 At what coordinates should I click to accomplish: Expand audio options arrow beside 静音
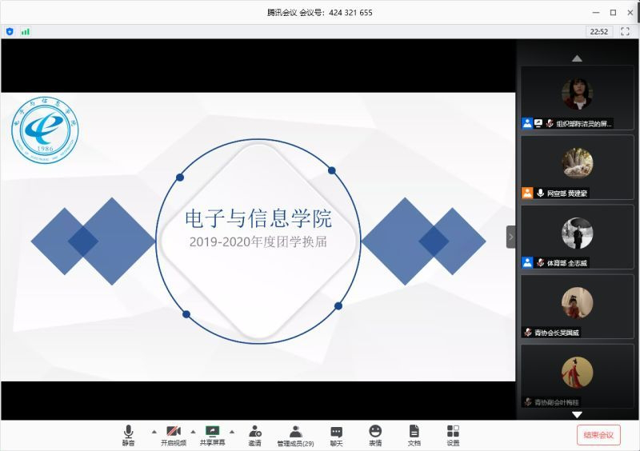pos(154,432)
